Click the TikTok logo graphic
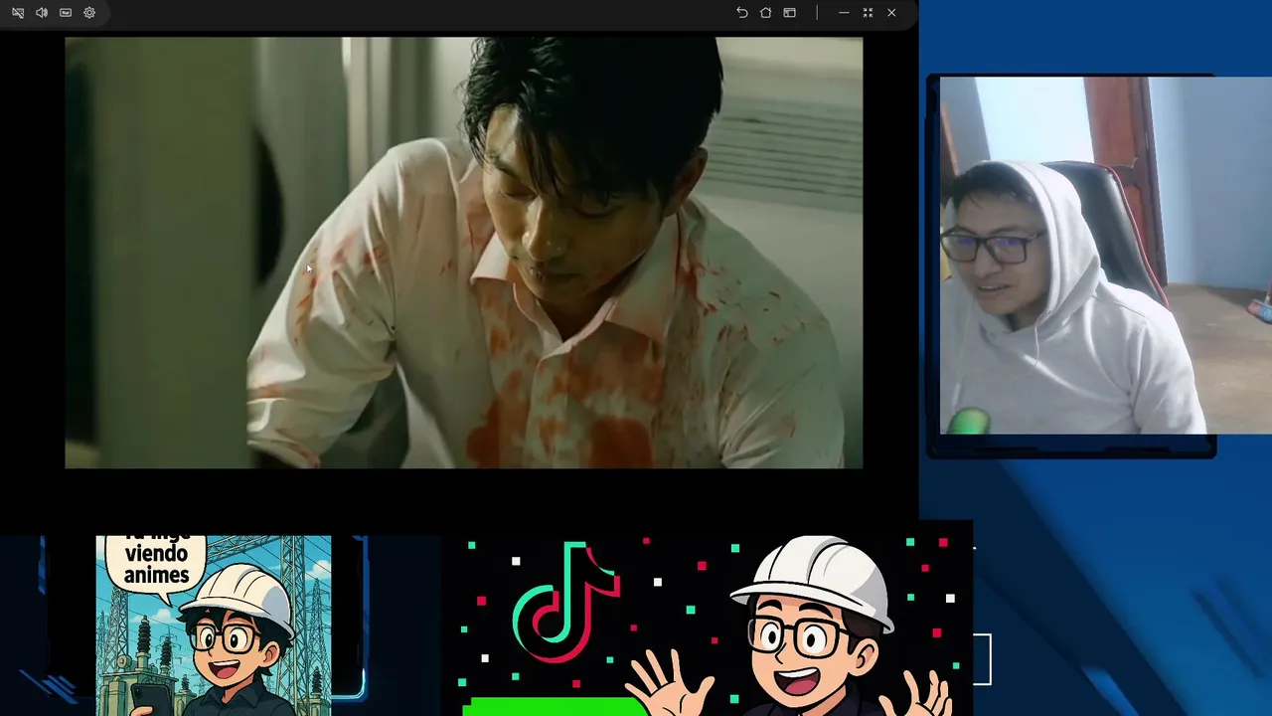1272x716 pixels. click(x=565, y=602)
